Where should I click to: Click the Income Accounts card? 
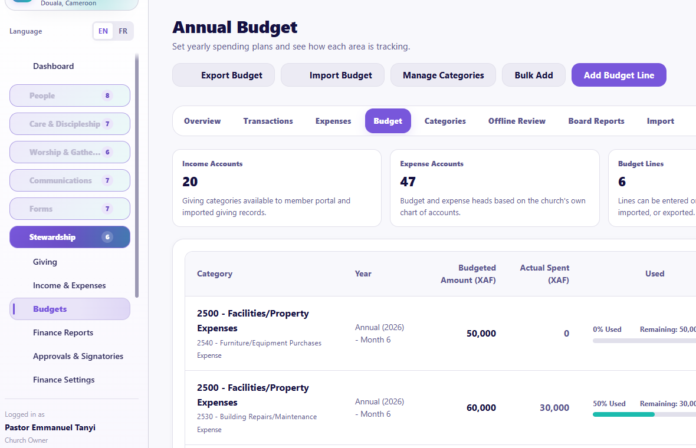point(277,188)
